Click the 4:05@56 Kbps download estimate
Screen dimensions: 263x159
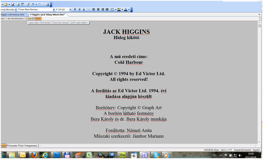click(x=211, y=150)
